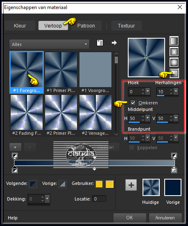Viewport: 188px width, 226px height.
Task: Click the Herhalingen input field showing 10
Action: [163, 92]
